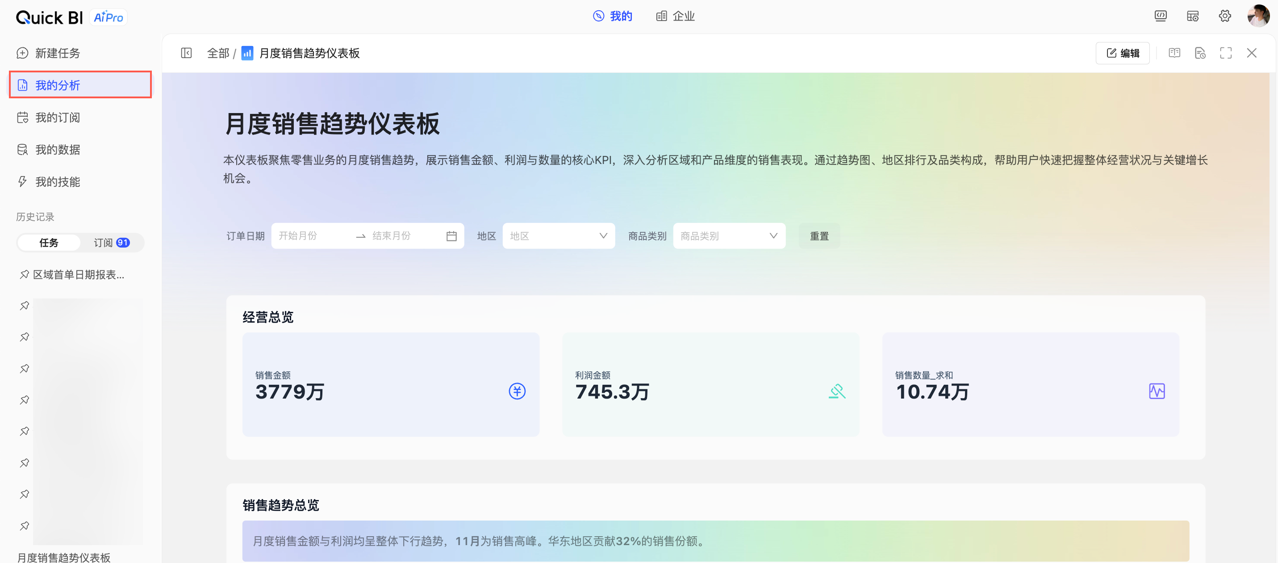
Task: Click the 经营总览 section heading
Action: (x=268, y=317)
